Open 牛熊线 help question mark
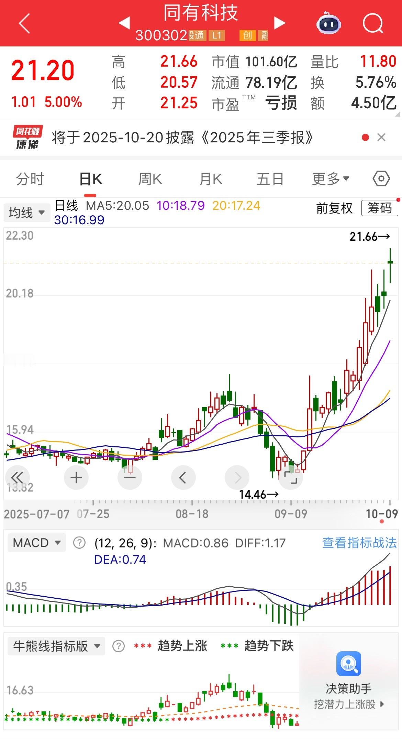This screenshot has width=402, height=739. [x=119, y=646]
